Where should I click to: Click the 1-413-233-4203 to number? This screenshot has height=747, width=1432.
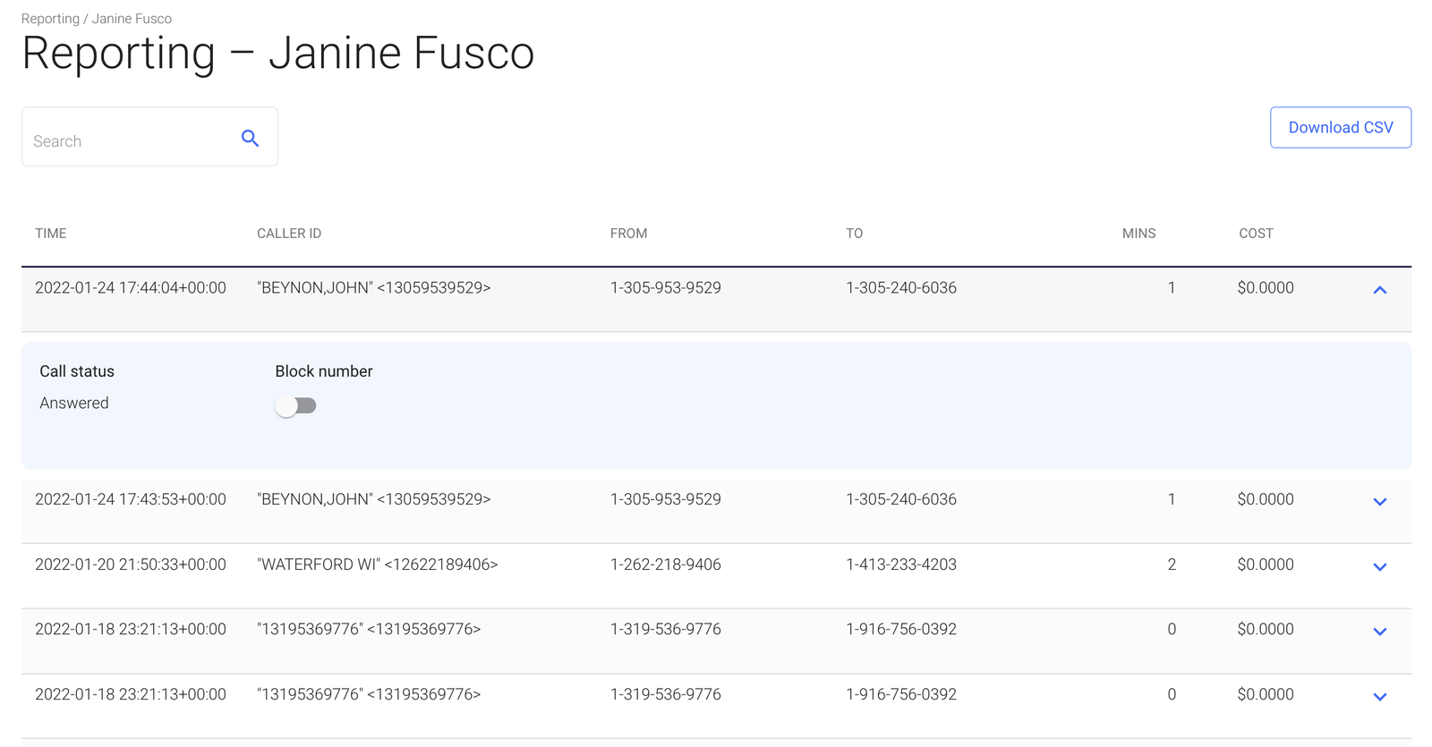click(x=900, y=564)
